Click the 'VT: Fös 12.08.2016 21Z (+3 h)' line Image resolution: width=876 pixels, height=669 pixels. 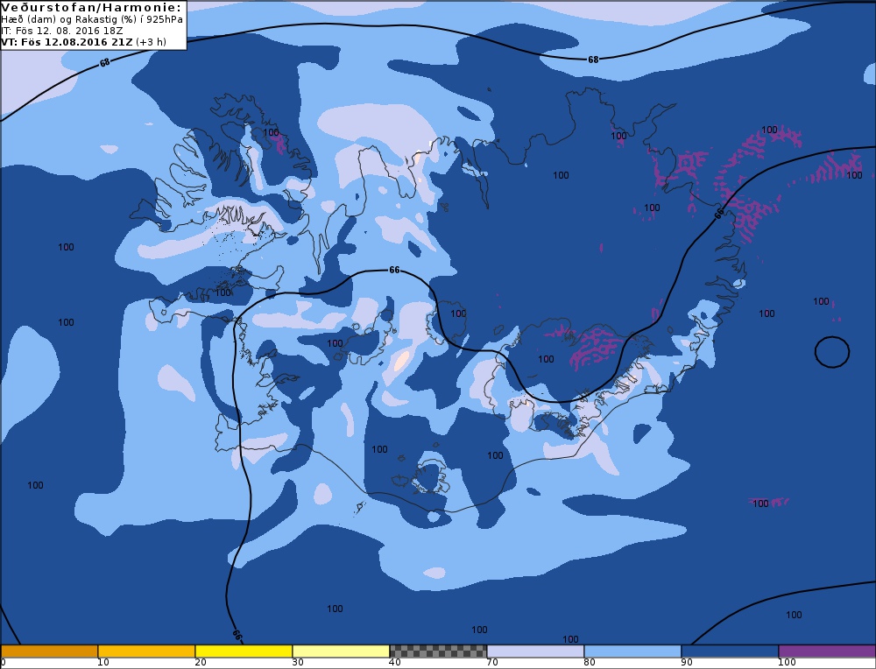click(x=84, y=42)
